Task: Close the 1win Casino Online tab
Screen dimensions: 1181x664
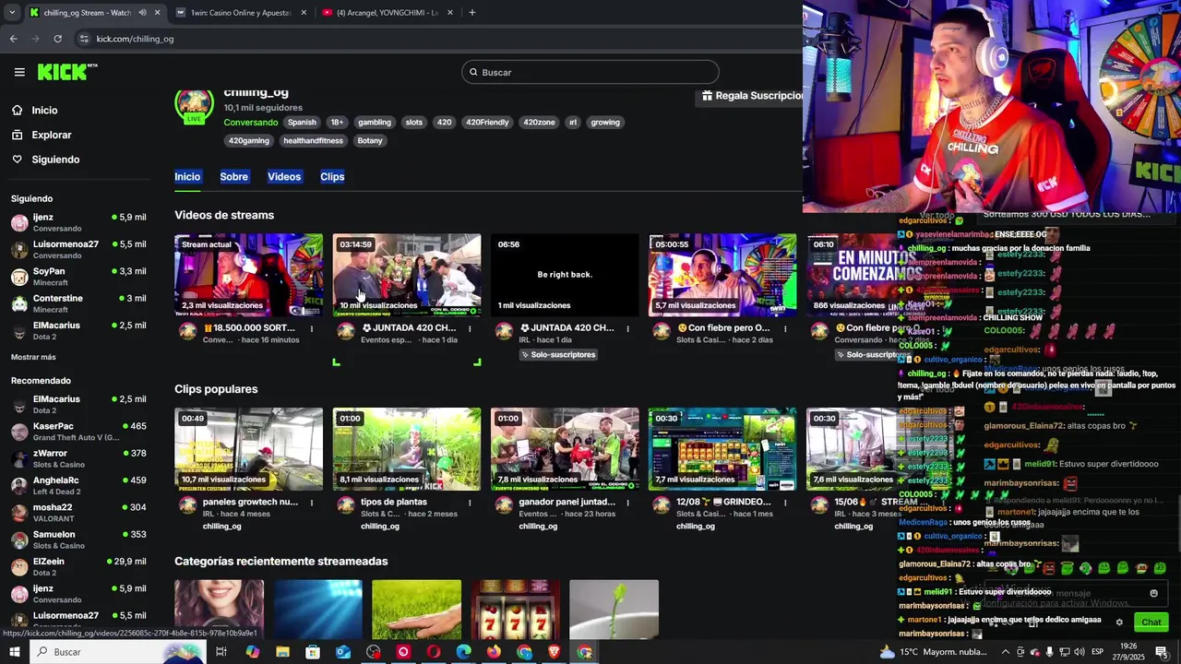Action: [304, 13]
